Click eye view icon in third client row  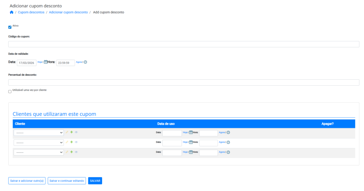point(76,152)
